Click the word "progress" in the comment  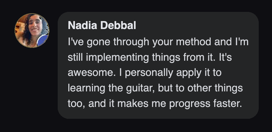pyautogui.click(x=190, y=104)
